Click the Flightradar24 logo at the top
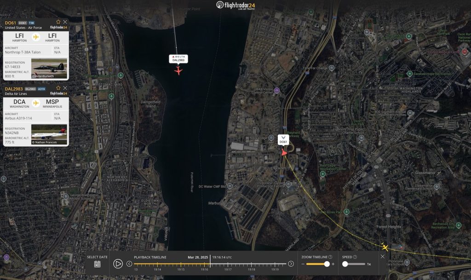Image resolution: width=471 pixels, height=280 pixels. coord(236,5)
